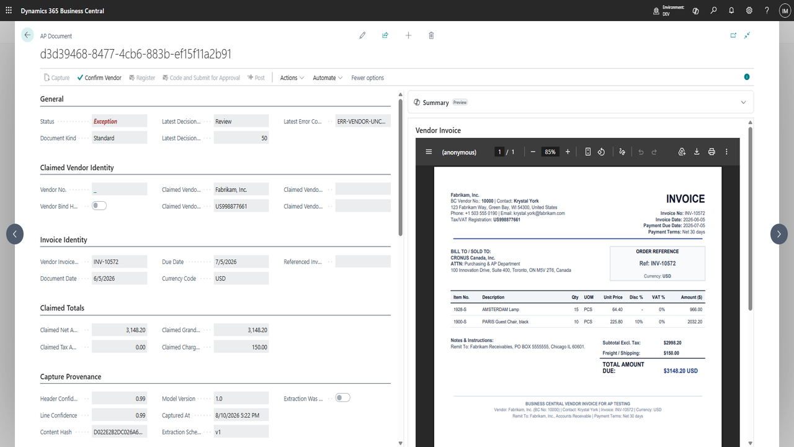Expand the Automate menu
Viewport: 794px width, 447px height.
pyautogui.click(x=328, y=78)
